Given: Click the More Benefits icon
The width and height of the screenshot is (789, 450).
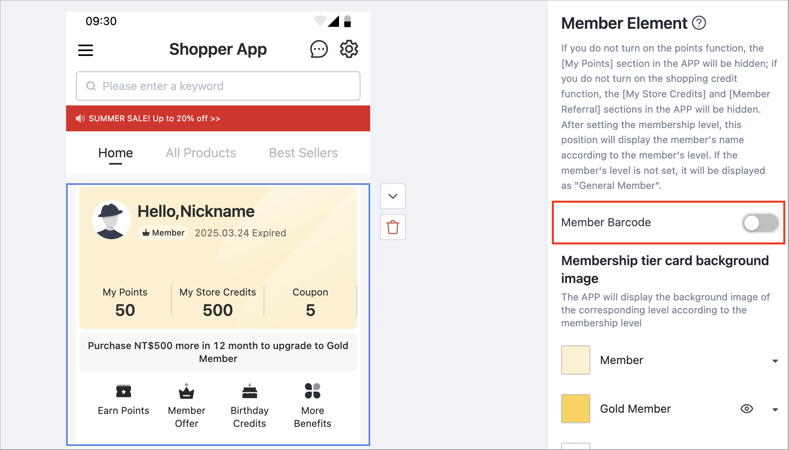Looking at the screenshot, I should [313, 391].
